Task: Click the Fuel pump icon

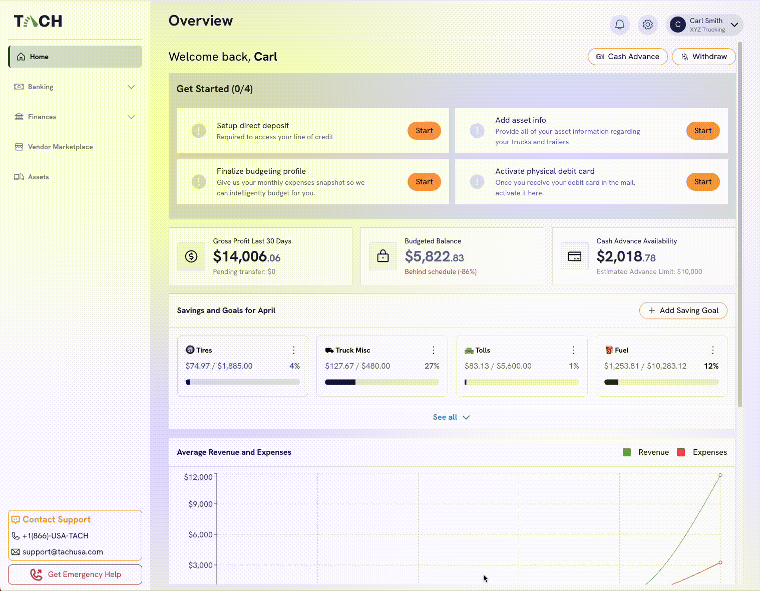Action: pyautogui.click(x=609, y=350)
